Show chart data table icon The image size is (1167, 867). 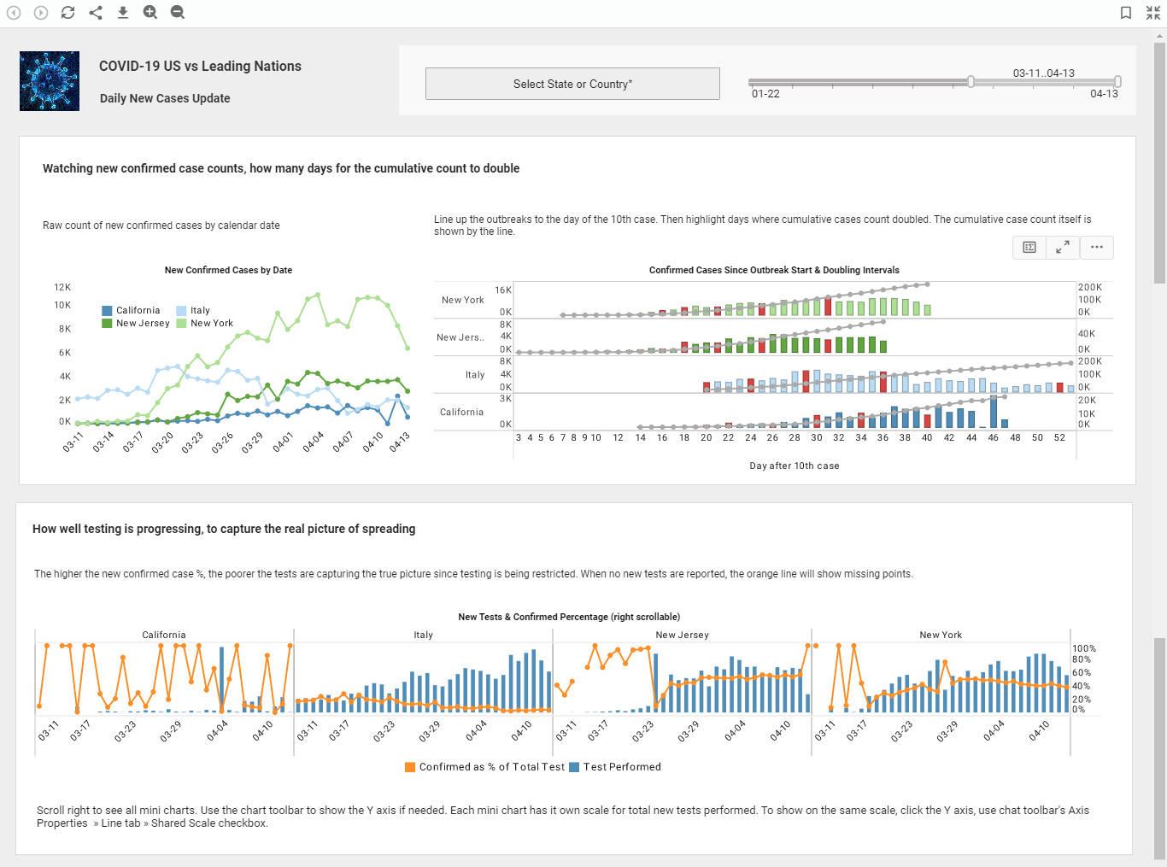point(1029,248)
